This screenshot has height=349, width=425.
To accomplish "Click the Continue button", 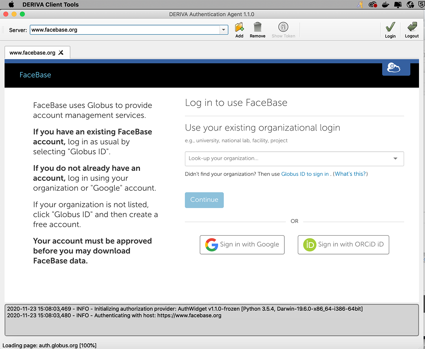I will pos(204,200).
